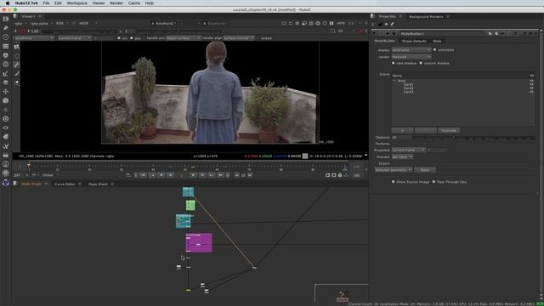Open the Views eye icon
This screenshot has width=544, height=306.
pos(6,127)
